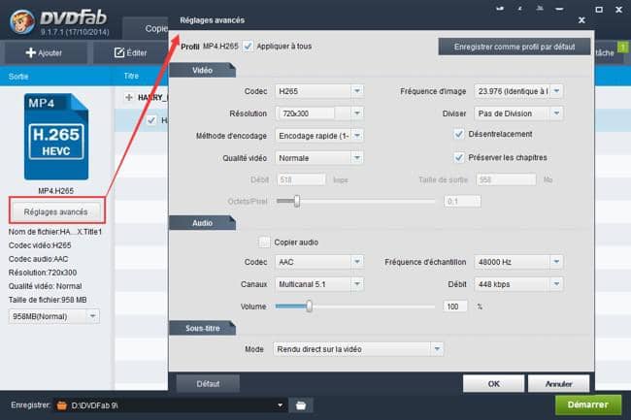Screen dimensions: 631x420
Task: Toggle the title checkbox in main list
Action: [151, 119]
